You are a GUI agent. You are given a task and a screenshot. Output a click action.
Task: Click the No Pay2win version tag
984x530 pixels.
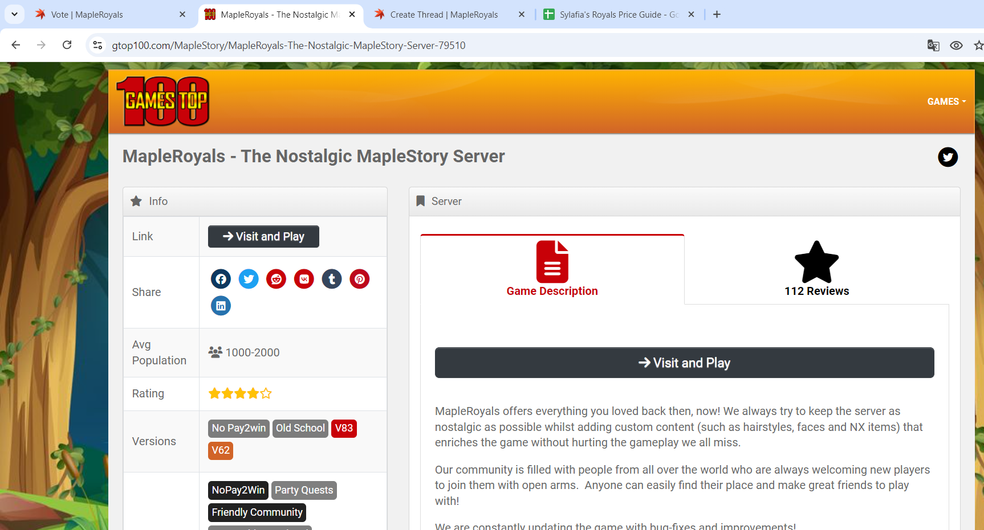click(x=239, y=428)
